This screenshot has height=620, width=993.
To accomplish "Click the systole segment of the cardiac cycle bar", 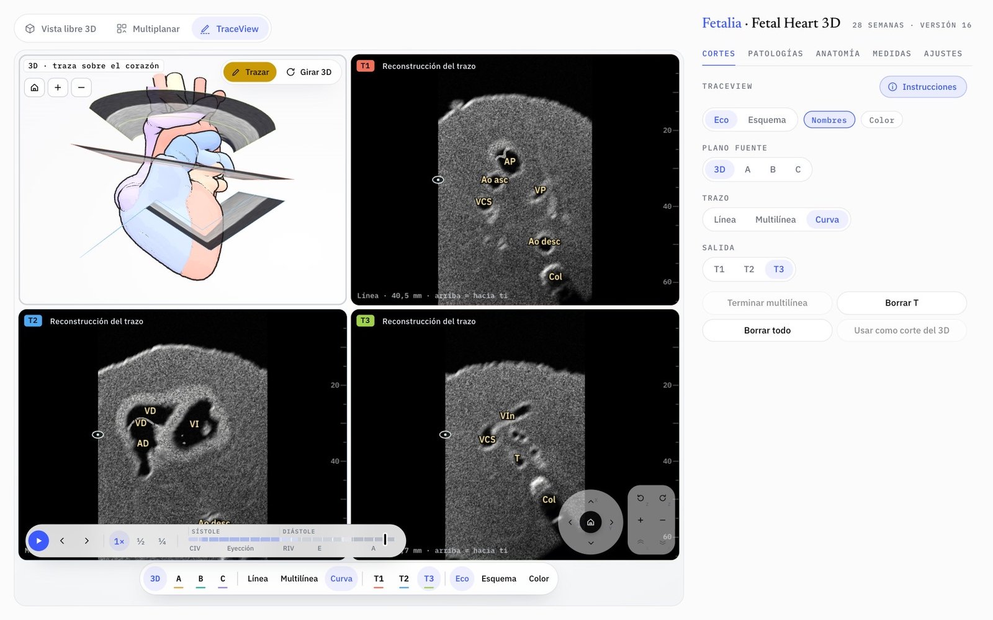I will click(x=234, y=539).
